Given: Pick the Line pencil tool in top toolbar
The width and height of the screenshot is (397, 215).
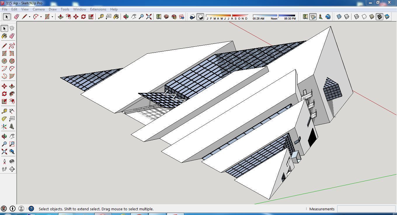Looking at the screenshot, I should pos(24,17).
